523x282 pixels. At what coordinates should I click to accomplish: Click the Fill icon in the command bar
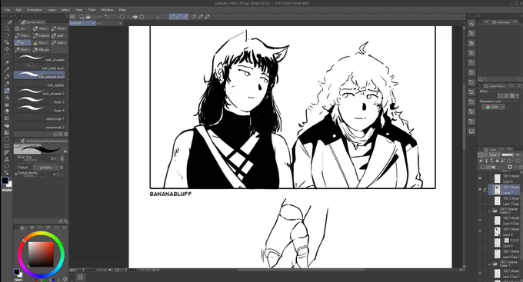tap(135, 17)
